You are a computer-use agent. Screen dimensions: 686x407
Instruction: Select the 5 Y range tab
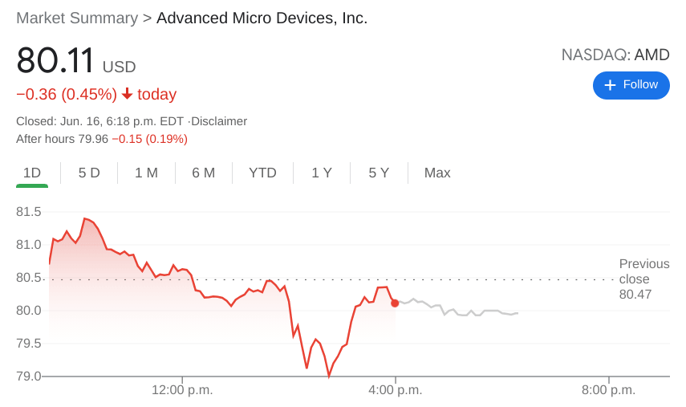coord(379,173)
